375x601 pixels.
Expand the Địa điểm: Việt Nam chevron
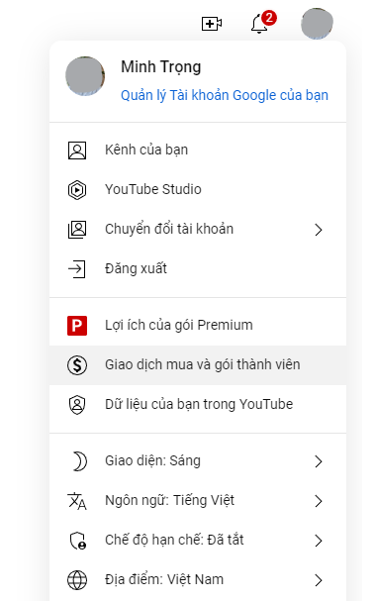[319, 580]
